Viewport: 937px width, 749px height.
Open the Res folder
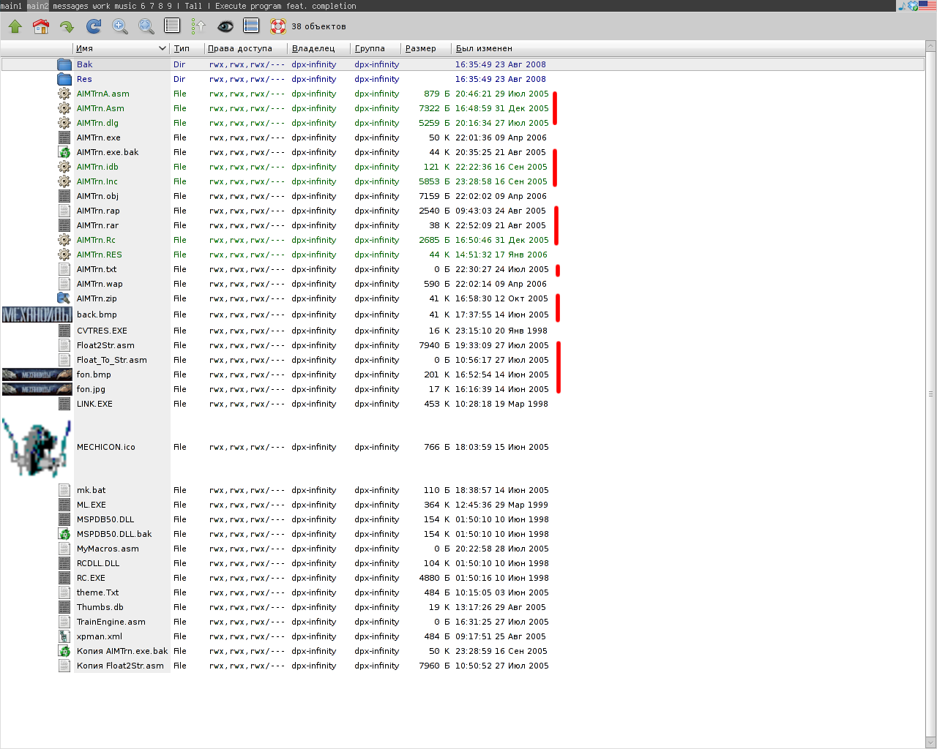tap(84, 79)
